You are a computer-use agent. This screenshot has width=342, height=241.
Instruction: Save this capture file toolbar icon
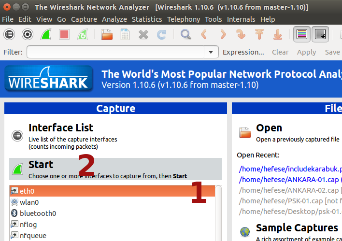pyautogui.click(x=125, y=34)
